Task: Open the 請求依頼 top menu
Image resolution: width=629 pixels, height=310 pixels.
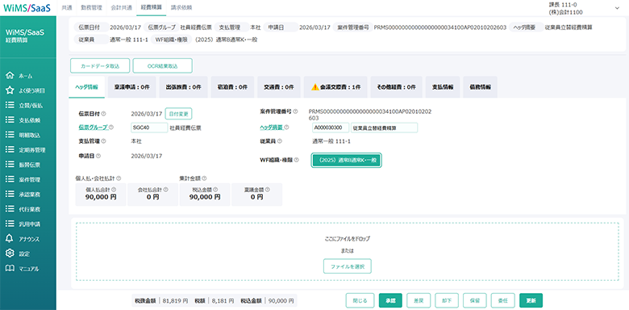Action: pos(181,7)
